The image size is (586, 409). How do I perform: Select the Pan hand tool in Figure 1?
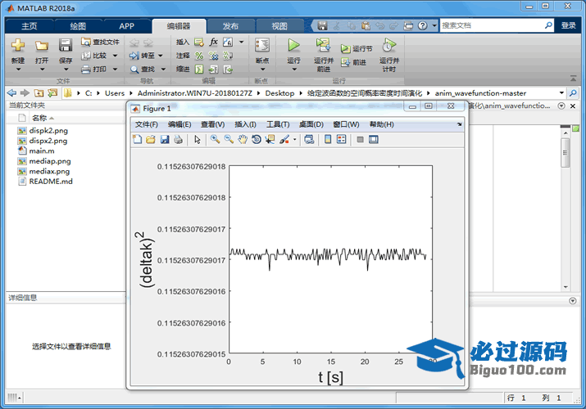pyautogui.click(x=243, y=139)
